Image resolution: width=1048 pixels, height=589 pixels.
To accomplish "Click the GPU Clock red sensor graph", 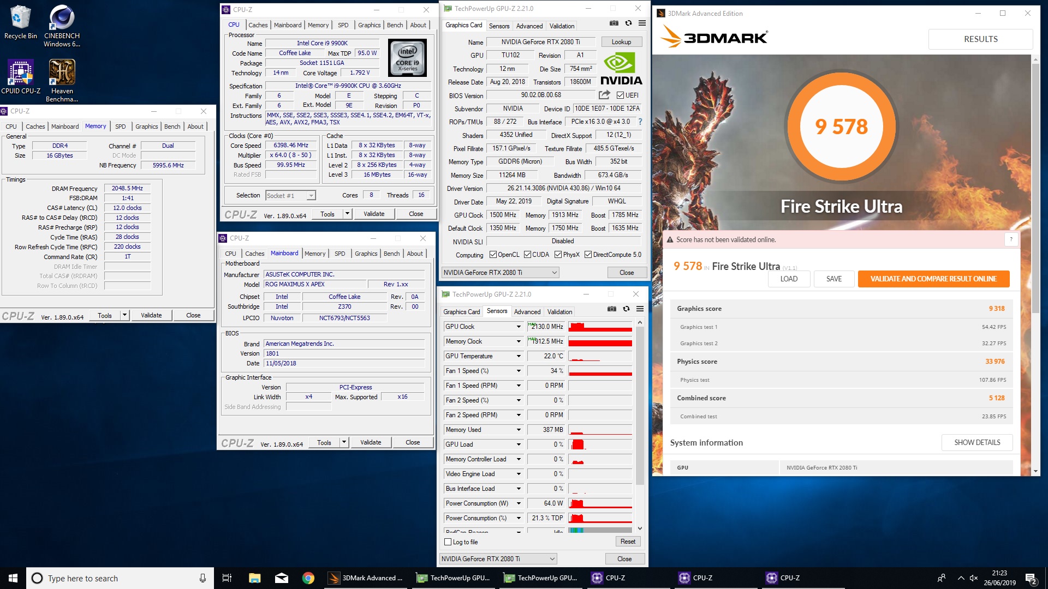I will tap(600, 327).
